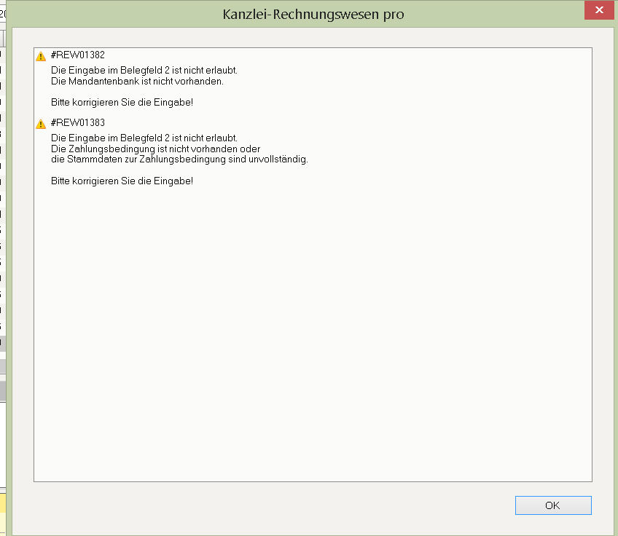Select the error code #REW01382 heading

[x=78, y=55]
